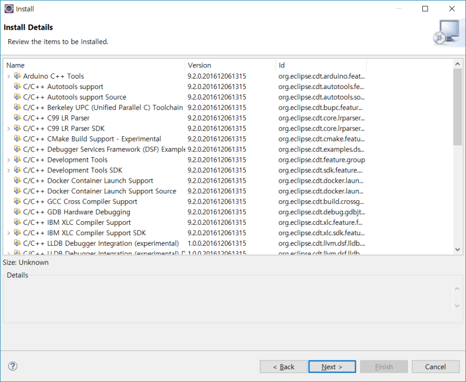Open the help question mark icon

(x=13, y=366)
